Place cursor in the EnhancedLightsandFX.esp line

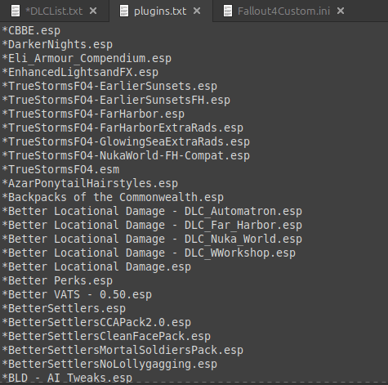pos(80,72)
